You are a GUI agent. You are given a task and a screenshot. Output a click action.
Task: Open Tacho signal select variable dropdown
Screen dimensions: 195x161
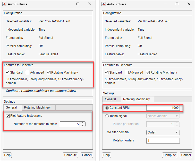coord(163,116)
